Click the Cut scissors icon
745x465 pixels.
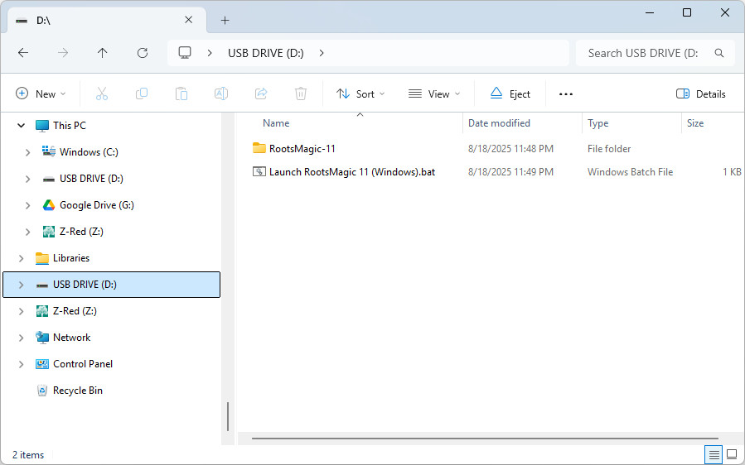[102, 94]
